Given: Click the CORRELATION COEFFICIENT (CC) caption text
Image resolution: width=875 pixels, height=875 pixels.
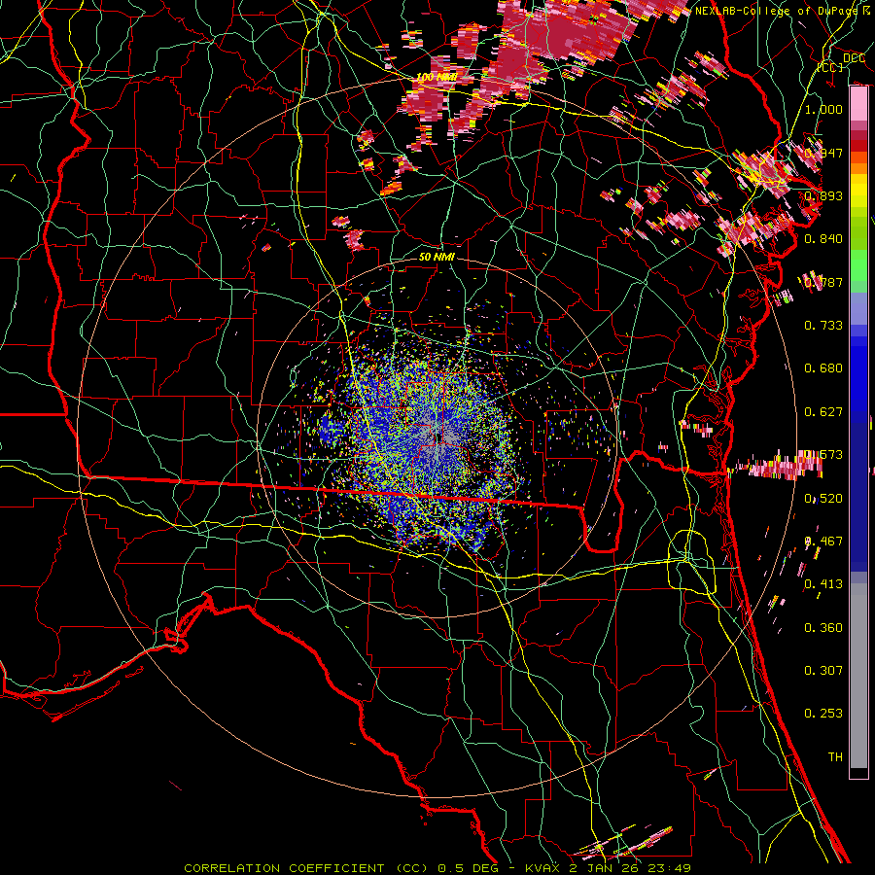Looking at the screenshot, I should (x=307, y=868).
